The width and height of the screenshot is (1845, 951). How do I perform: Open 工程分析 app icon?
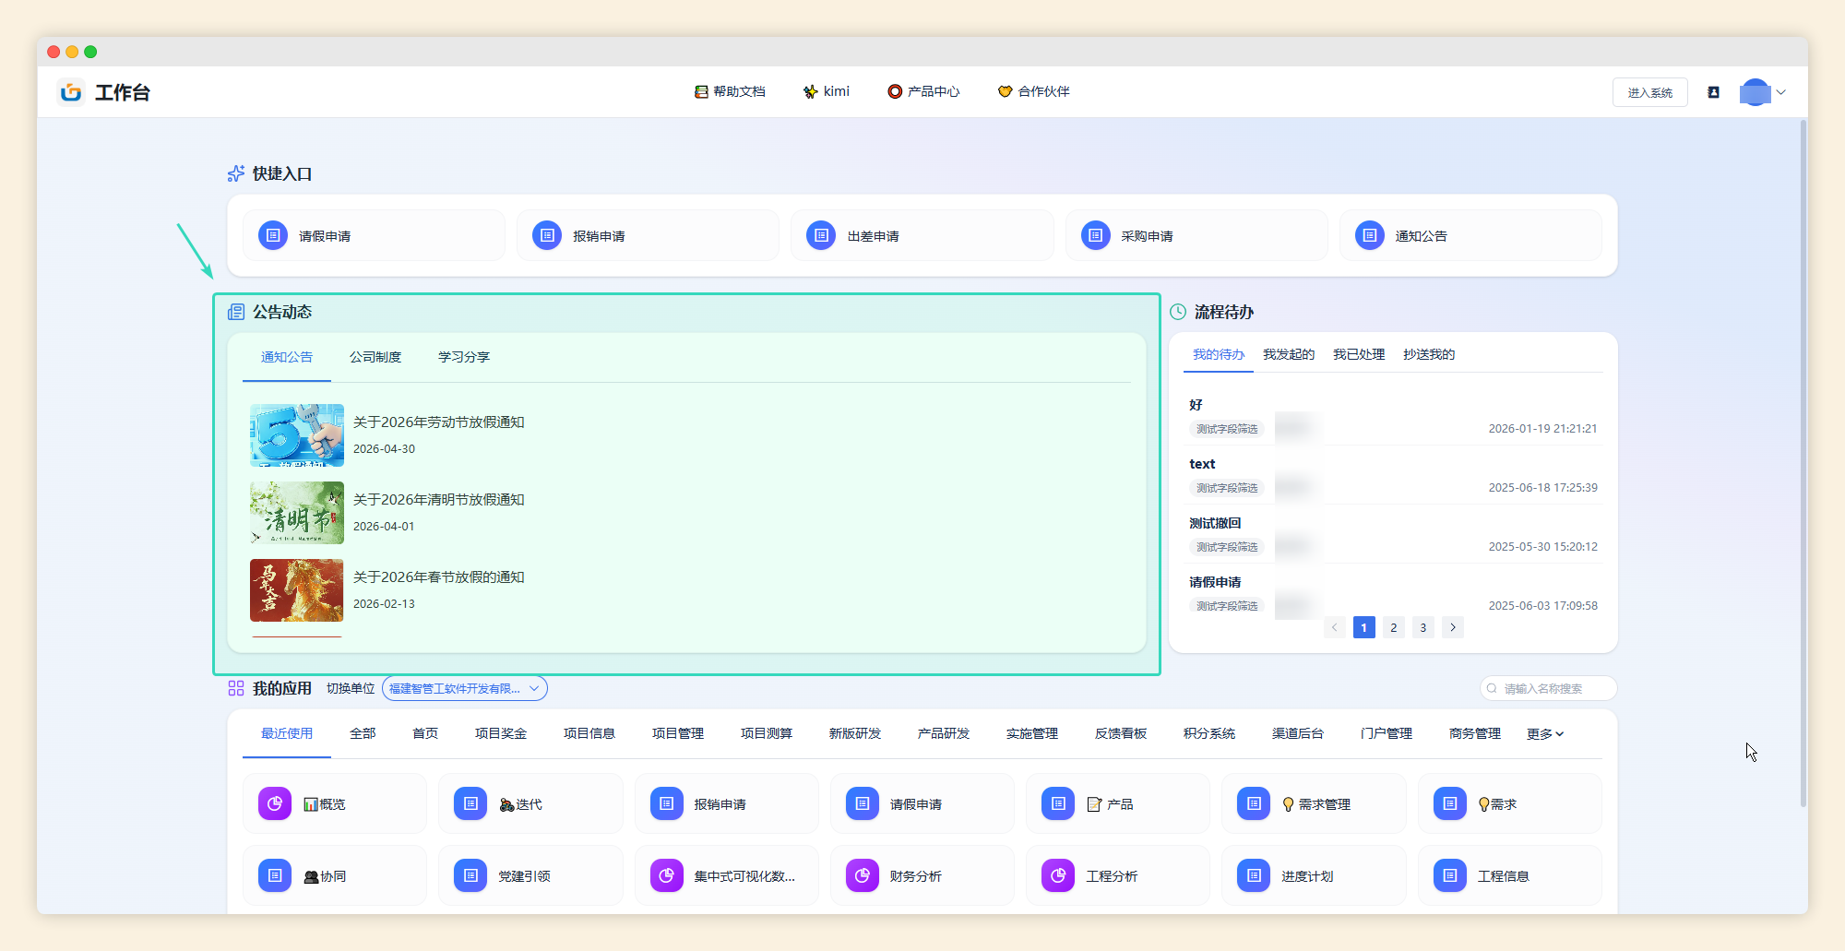tap(1058, 875)
